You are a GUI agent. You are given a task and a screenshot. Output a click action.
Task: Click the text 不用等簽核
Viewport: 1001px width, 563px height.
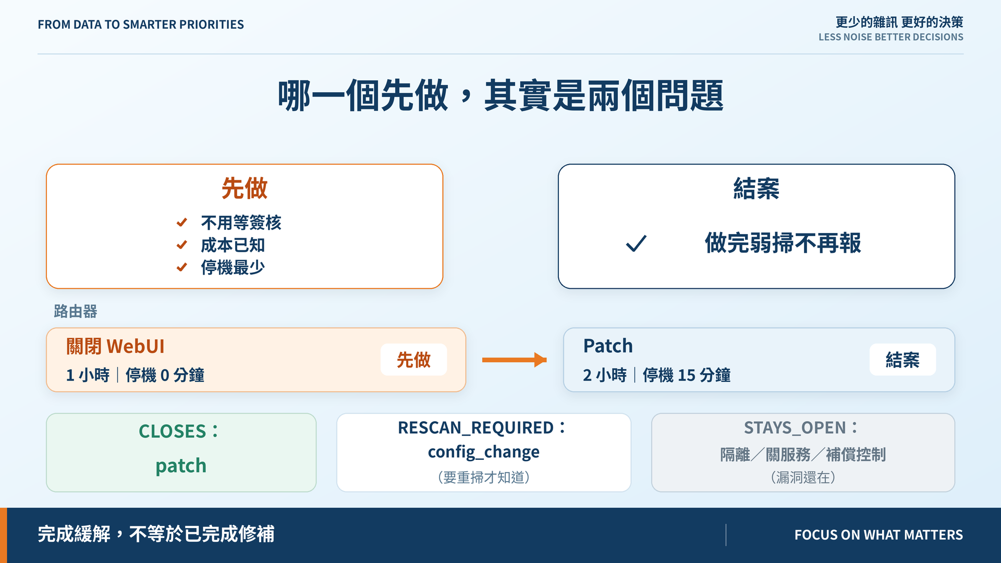click(241, 223)
